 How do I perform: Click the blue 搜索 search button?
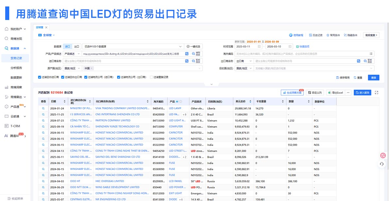pos(373,77)
